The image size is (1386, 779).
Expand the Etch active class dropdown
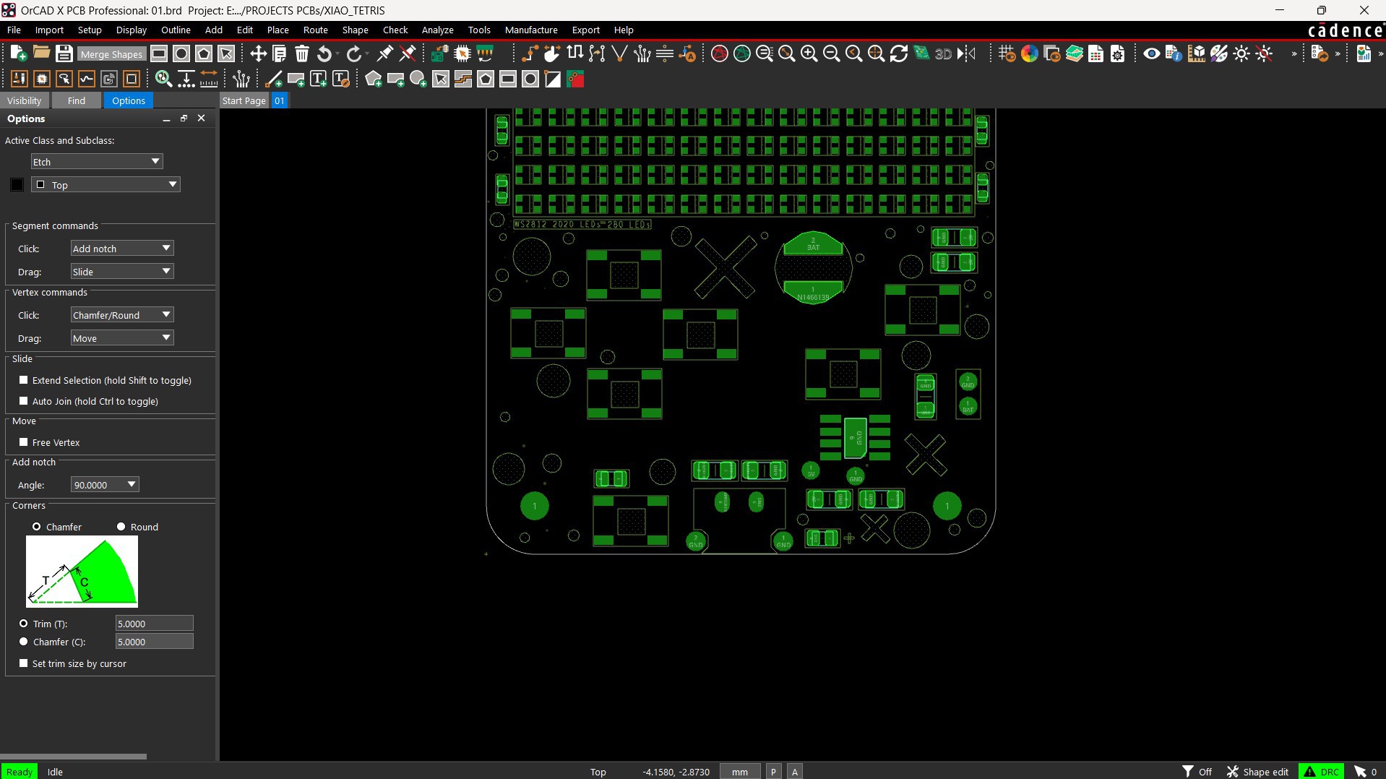point(155,162)
